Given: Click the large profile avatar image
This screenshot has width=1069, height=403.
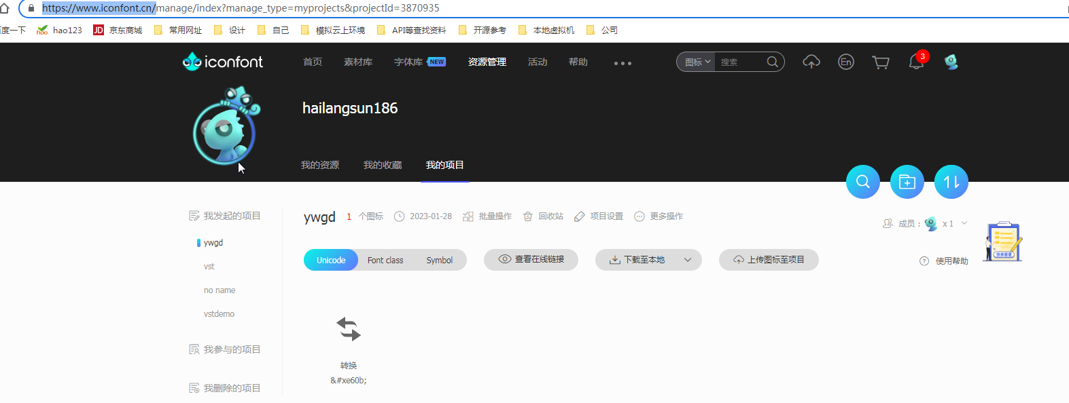Looking at the screenshot, I should tap(226, 126).
